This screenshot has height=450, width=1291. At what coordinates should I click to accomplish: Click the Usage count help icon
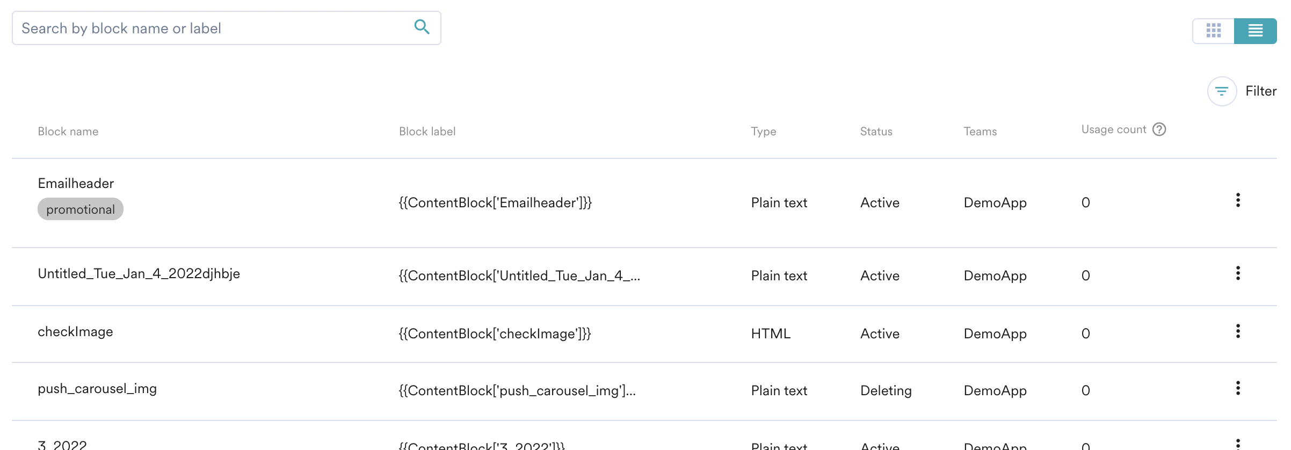[x=1159, y=129]
